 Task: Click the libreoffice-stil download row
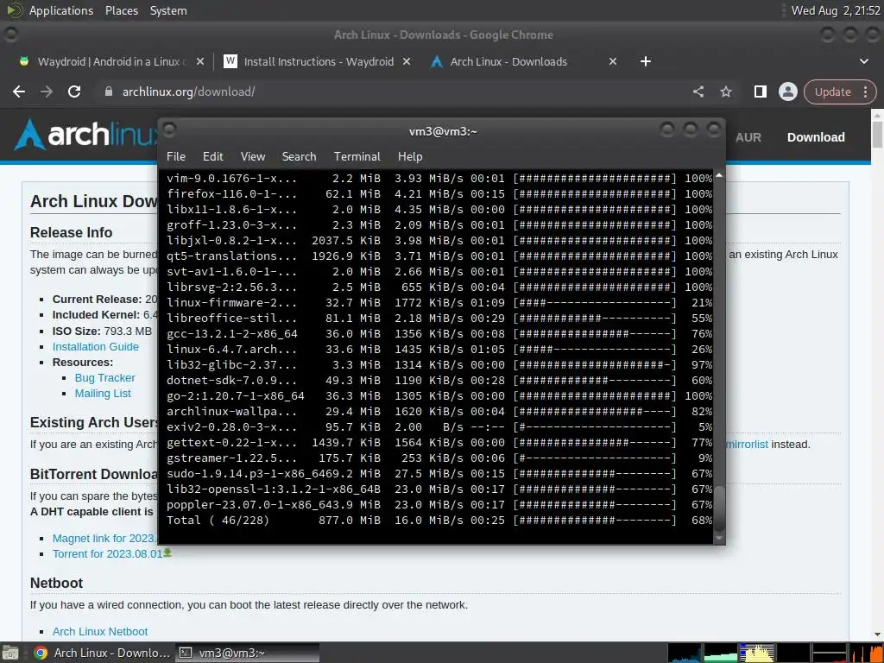(x=439, y=319)
